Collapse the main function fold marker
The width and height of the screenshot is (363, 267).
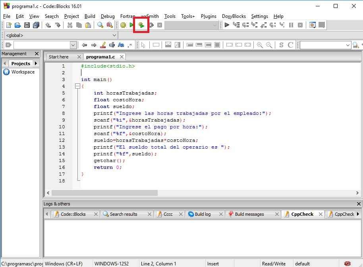coord(77,86)
